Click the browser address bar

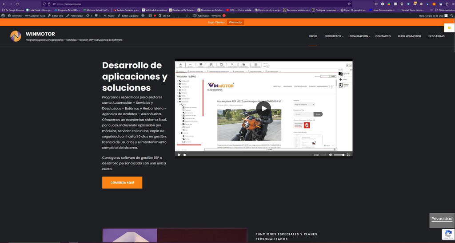coord(200,4)
